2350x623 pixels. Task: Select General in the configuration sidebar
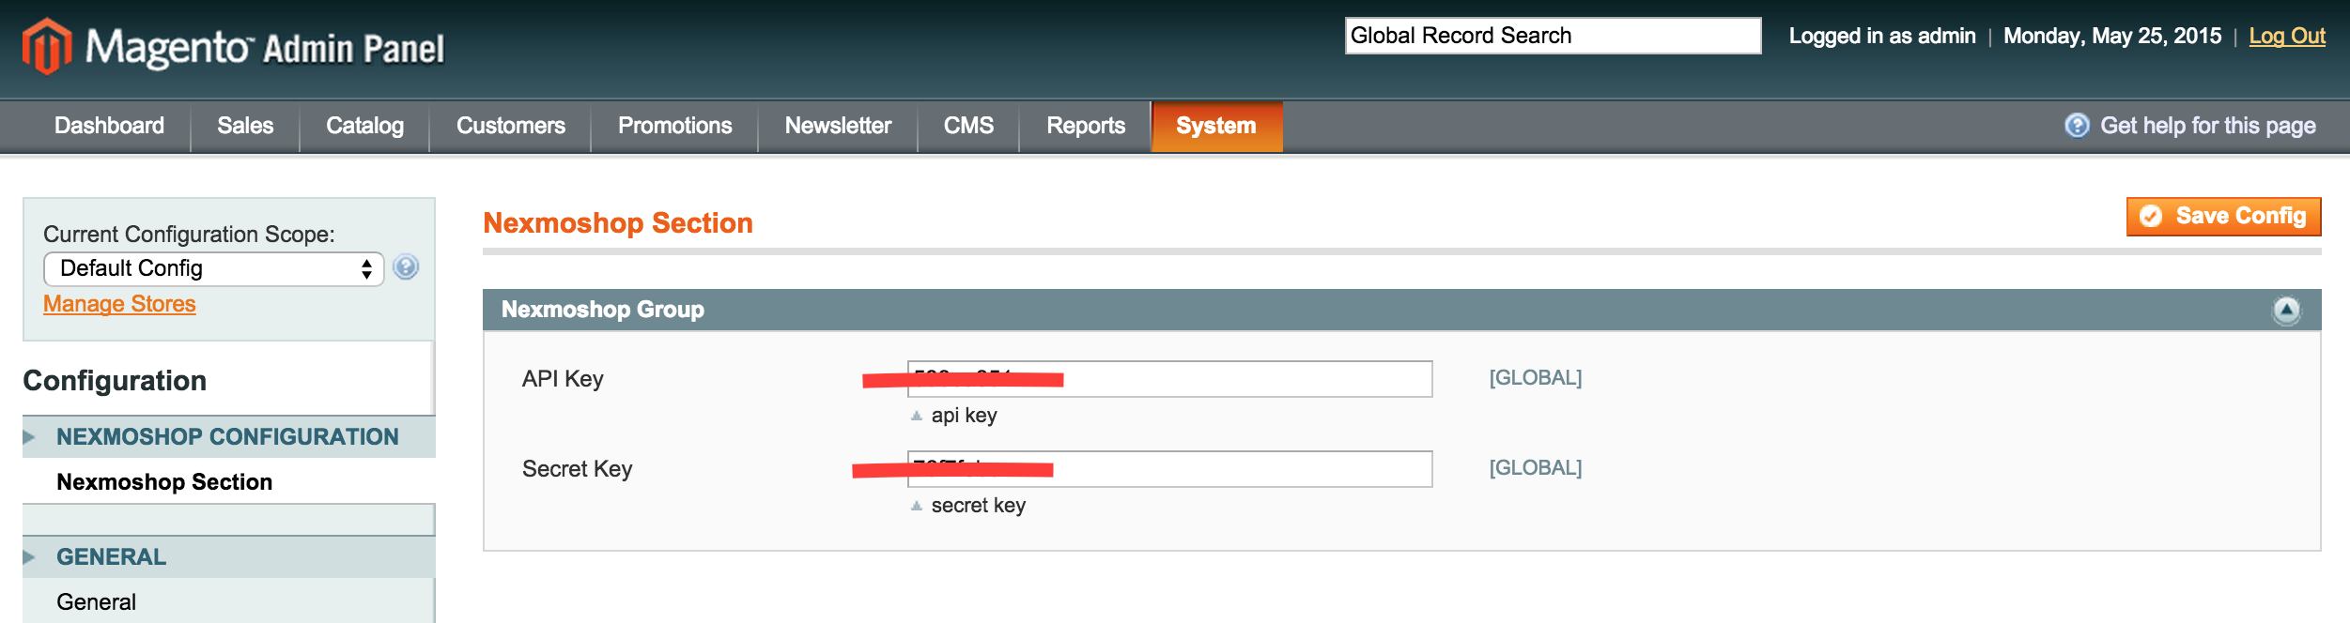(96, 601)
